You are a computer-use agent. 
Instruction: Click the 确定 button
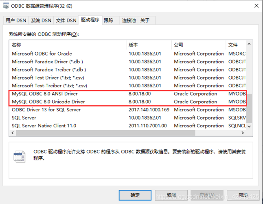click(x=135, y=195)
